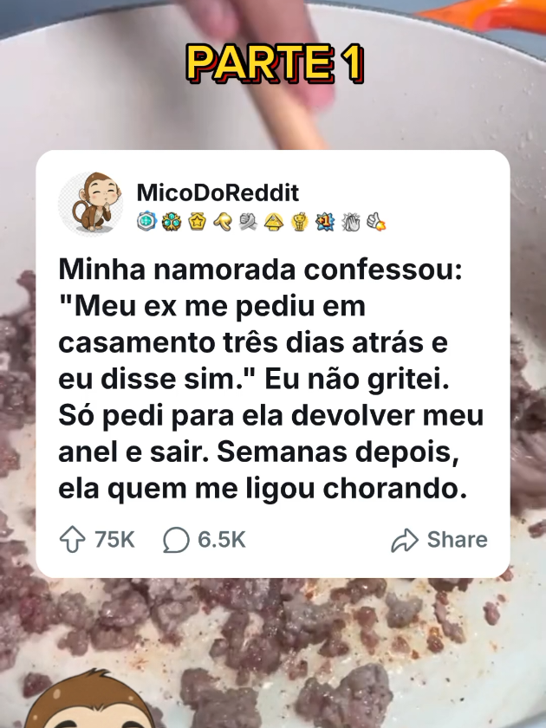Click the rocket thumbs up award
The image size is (546, 728).
click(x=376, y=222)
